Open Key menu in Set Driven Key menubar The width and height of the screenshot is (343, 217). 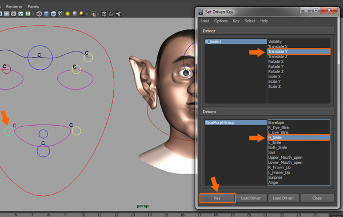(x=236, y=21)
